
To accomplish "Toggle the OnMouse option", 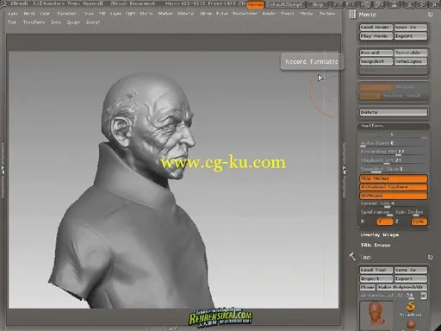I will (x=394, y=196).
